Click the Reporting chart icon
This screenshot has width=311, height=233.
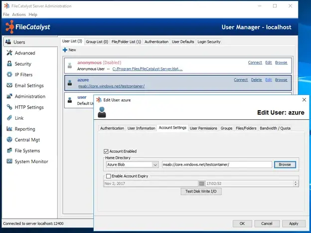[x=9, y=129]
